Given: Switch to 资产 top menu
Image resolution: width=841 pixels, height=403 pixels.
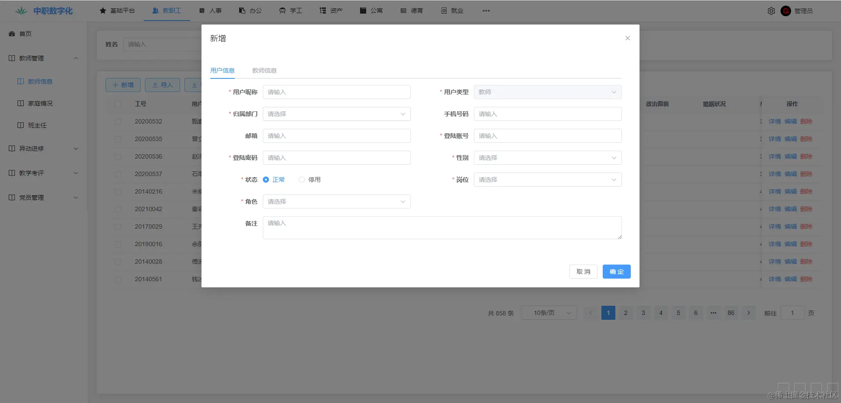Looking at the screenshot, I should pos(331,11).
